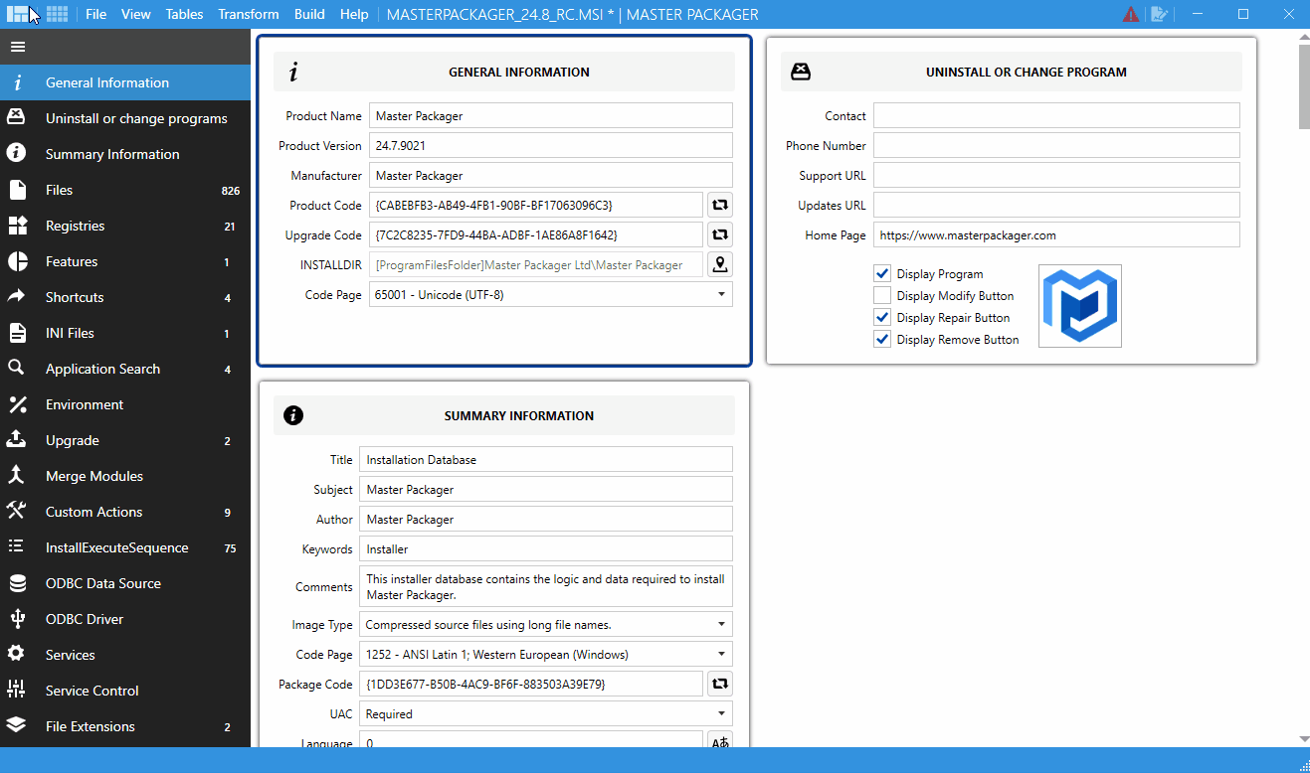1310x773 pixels.
Task: Open the Registries section
Action: tap(125, 226)
